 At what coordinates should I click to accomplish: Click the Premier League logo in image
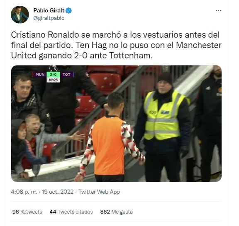click(x=53, y=69)
